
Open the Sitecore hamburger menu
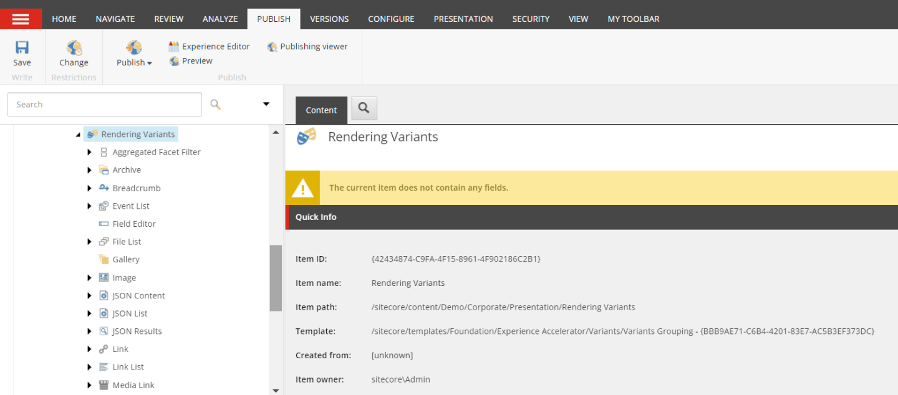coord(21,19)
